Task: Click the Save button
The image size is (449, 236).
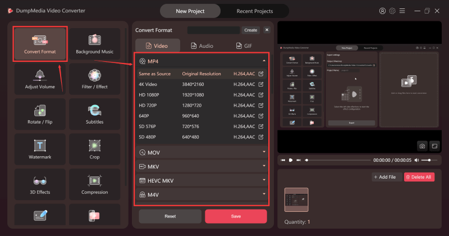Action: [x=236, y=216]
